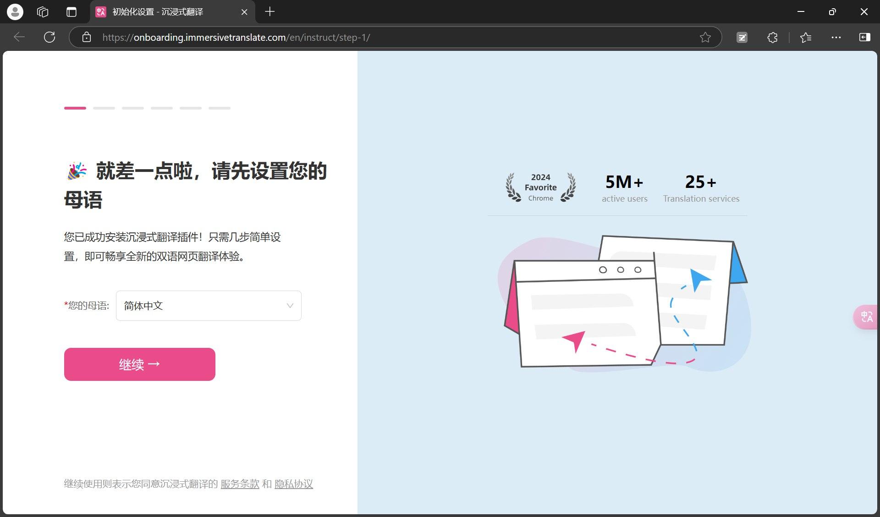The width and height of the screenshot is (880, 517).
Task: Click the reload page icon
Action: click(x=49, y=37)
